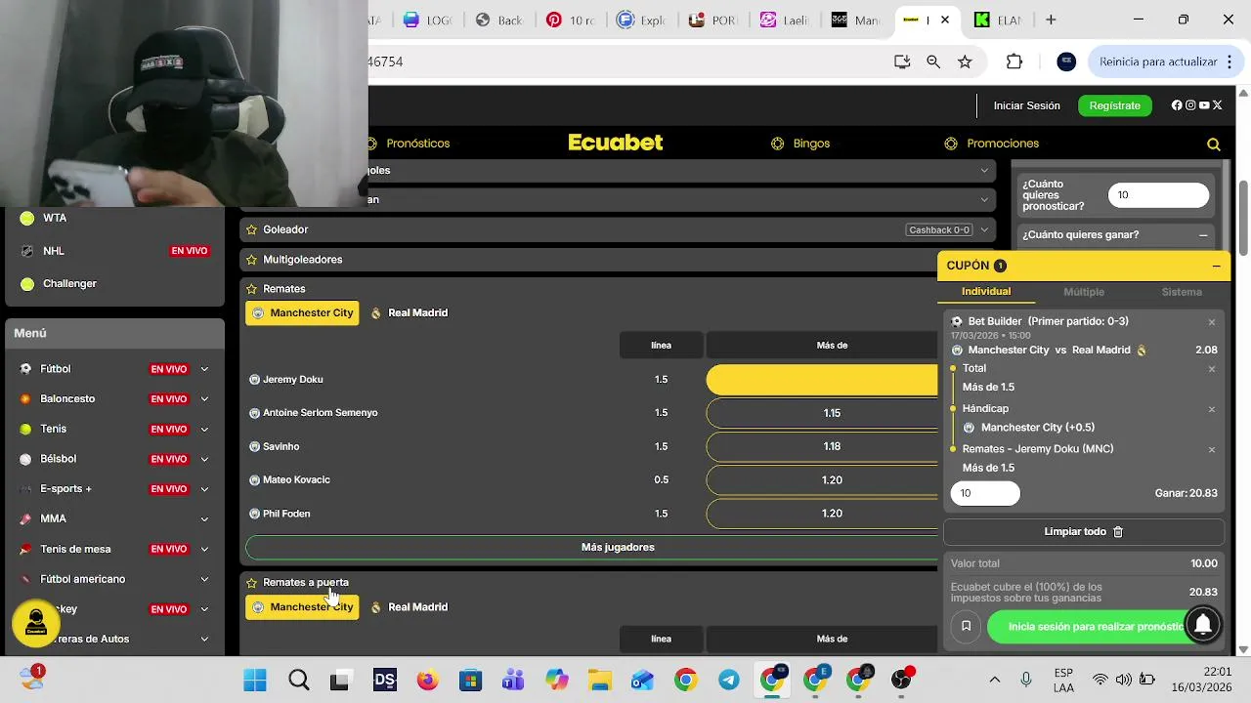Collapse ¿Cuánto quieres ganar? section
Screen dimensions: 1251x703
[x=1203, y=235]
